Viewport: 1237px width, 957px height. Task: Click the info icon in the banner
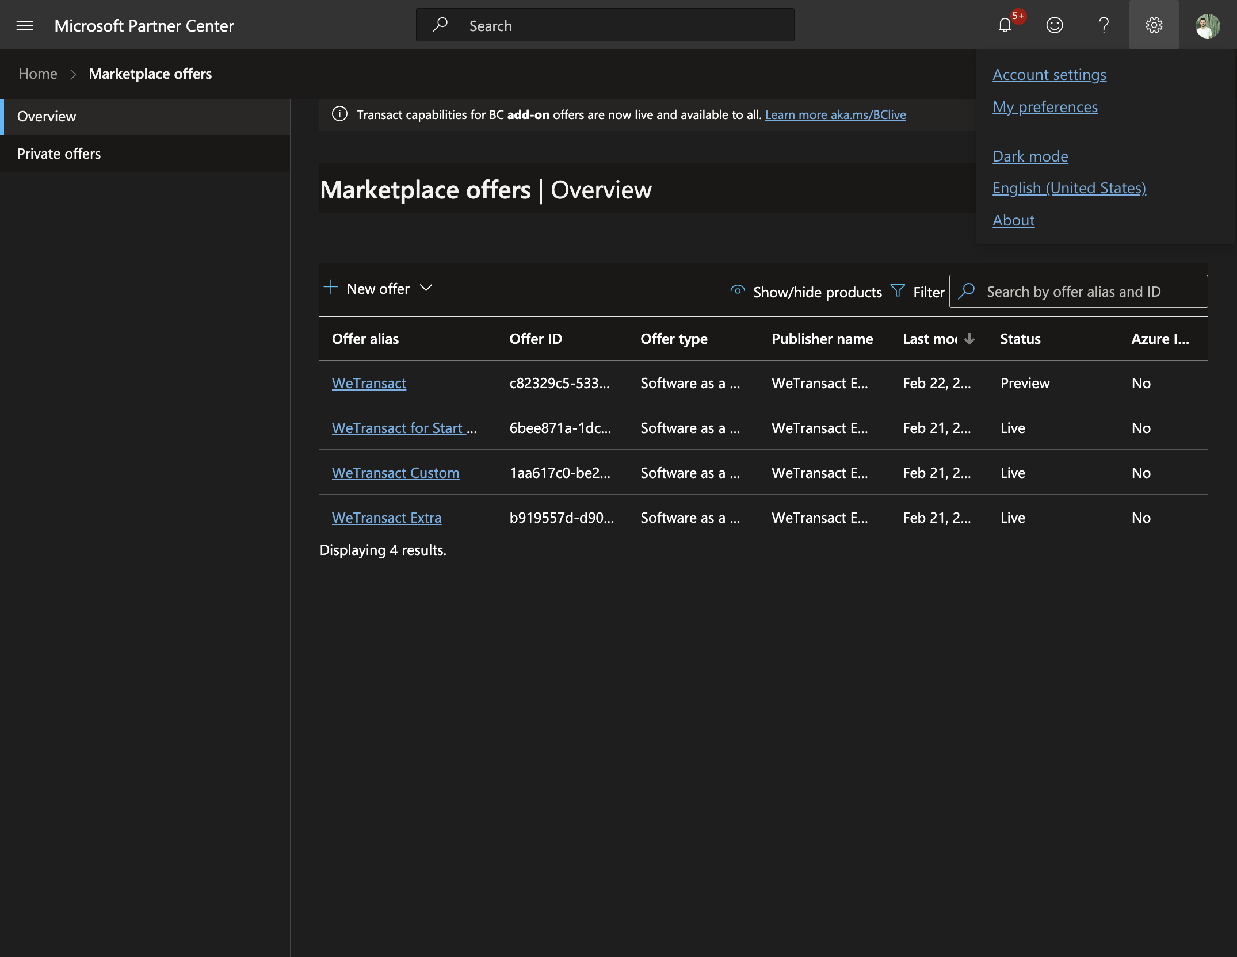click(340, 114)
